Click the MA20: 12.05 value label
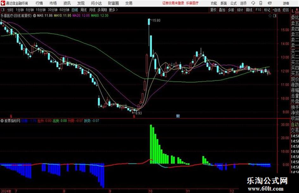This screenshot has width=299, height=193. [x=81, y=16]
